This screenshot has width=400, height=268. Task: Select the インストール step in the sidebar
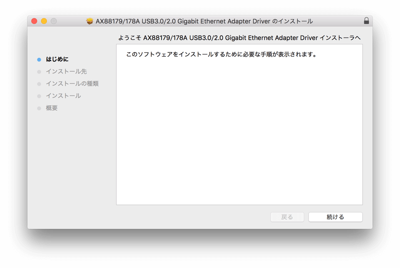click(63, 96)
